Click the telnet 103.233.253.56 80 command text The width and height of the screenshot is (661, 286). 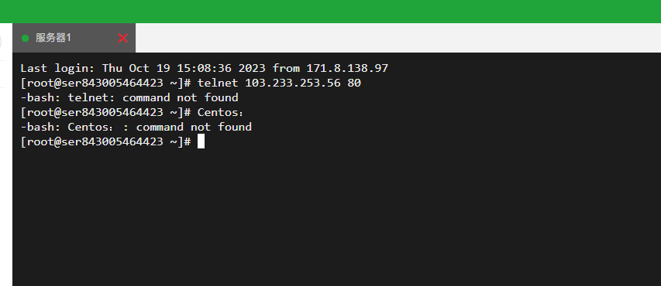click(x=279, y=83)
